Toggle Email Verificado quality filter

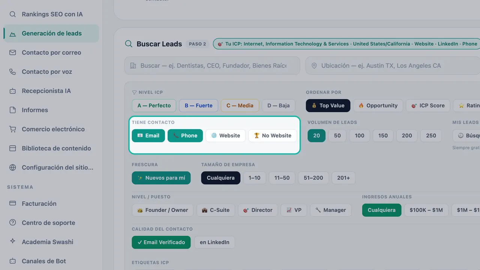coord(161,242)
